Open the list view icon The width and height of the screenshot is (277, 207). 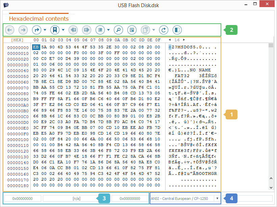[100, 30]
